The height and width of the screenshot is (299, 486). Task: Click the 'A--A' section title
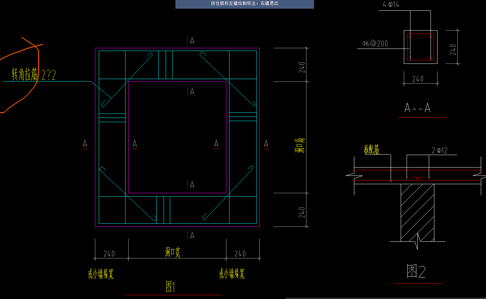[x=417, y=108]
